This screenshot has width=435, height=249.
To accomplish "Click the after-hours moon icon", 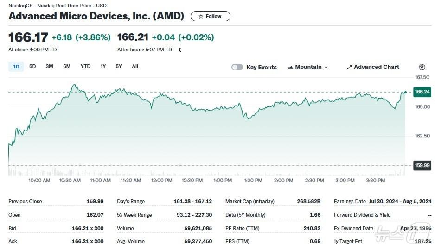I will [x=180, y=50].
